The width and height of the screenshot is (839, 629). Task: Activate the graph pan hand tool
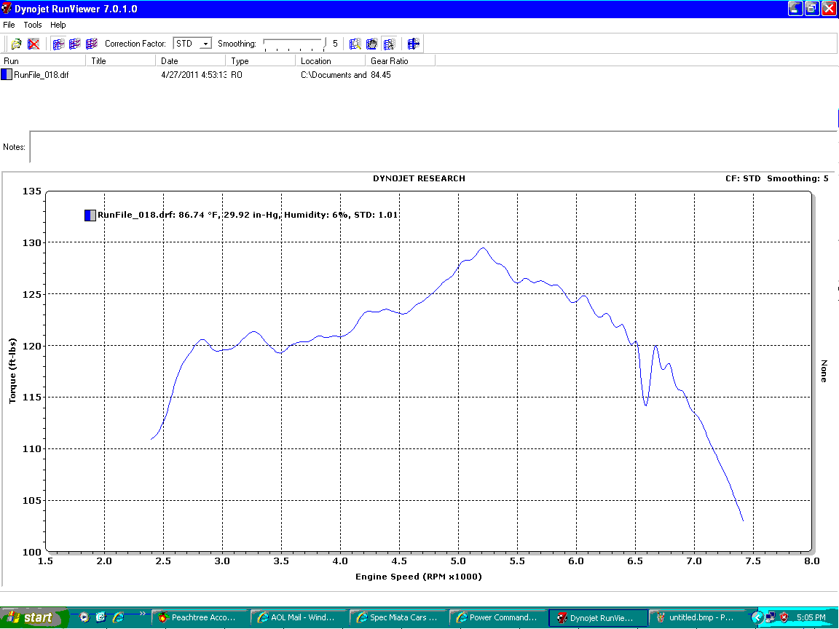click(x=372, y=44)
